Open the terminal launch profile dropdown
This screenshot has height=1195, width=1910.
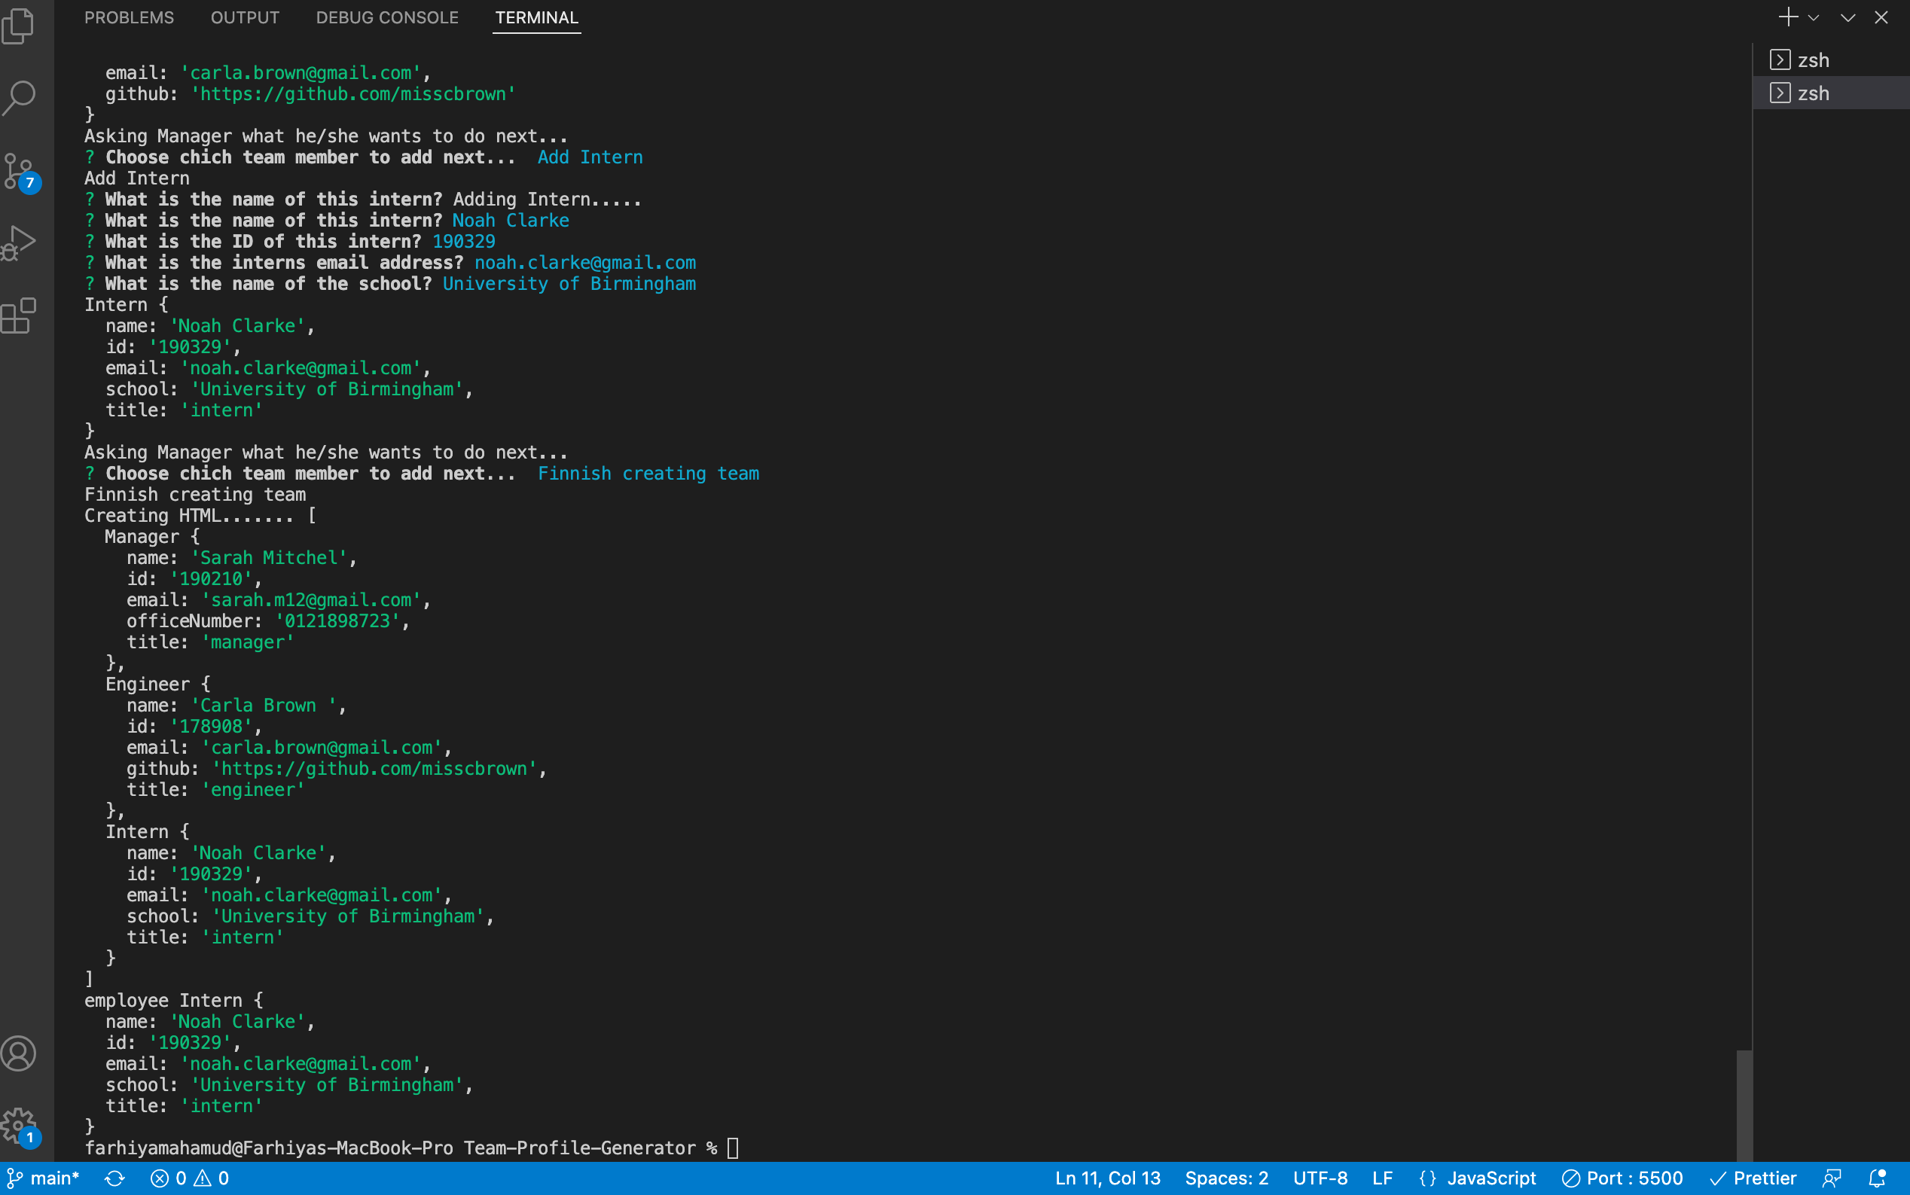[x=1814, y=17]
